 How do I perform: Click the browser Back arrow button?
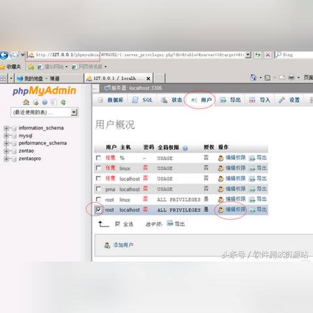(4, 55)
